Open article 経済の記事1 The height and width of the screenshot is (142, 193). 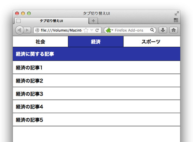(96, 68)
